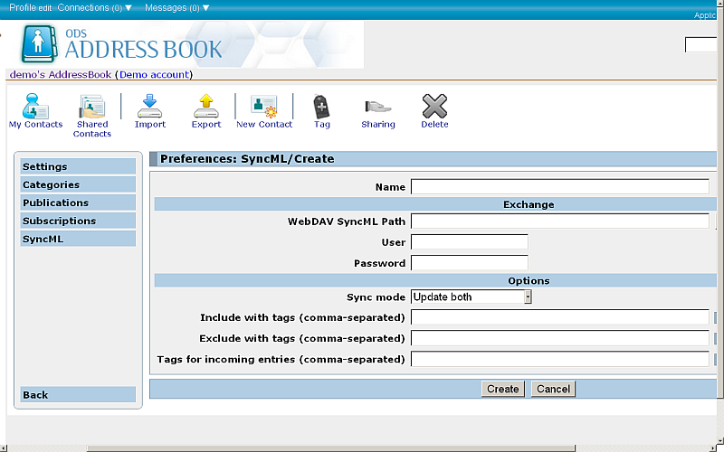The width and height of the screenshot is (724, 452).
Task: Follow the Demo account link
Action: [154, 74]
